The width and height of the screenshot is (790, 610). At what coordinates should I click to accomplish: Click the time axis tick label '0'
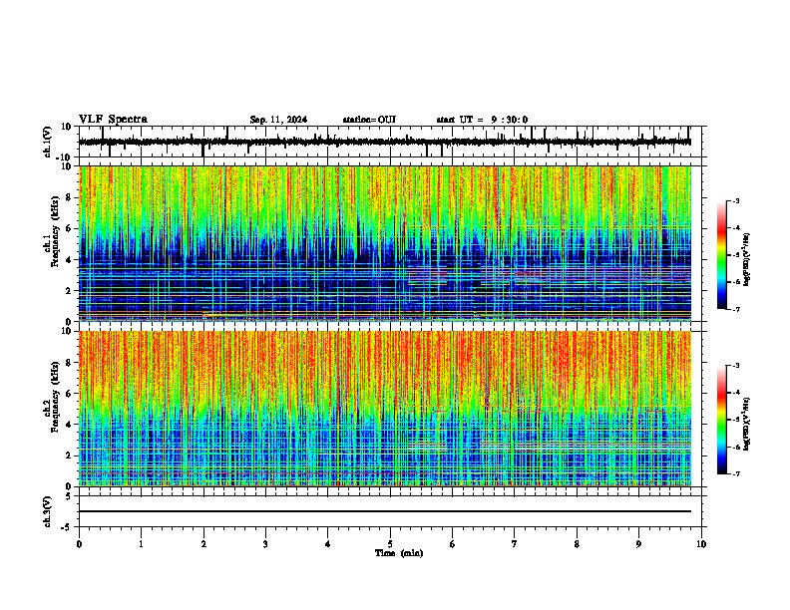79,544
